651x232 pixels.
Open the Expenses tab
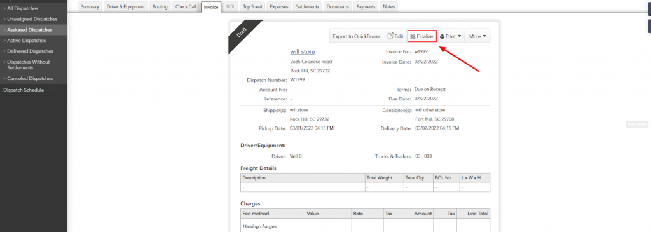(279, 6)
